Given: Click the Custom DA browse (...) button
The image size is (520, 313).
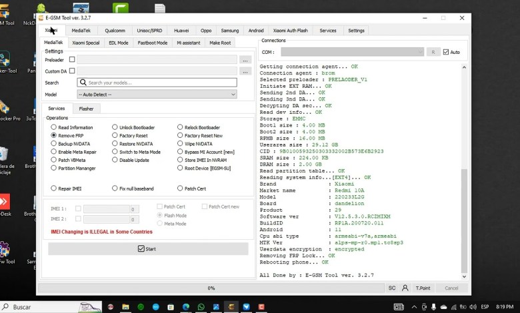Looking at the screenshot, I should pyautogui.click(x=245, y=71).
